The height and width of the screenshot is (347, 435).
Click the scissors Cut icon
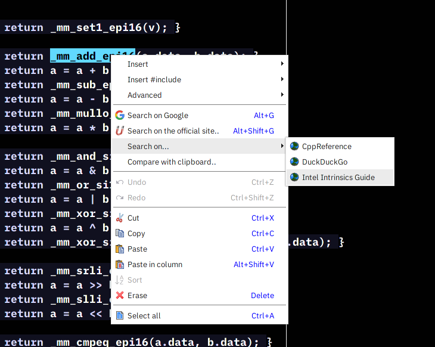(120, 218)
